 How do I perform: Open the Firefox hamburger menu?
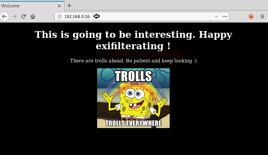[262, 16]
